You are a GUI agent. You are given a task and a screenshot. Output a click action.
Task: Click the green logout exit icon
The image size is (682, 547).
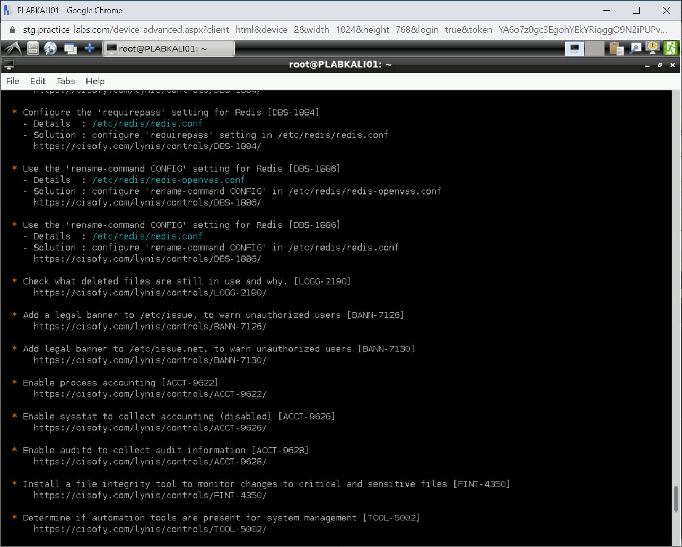coord(670,49)
